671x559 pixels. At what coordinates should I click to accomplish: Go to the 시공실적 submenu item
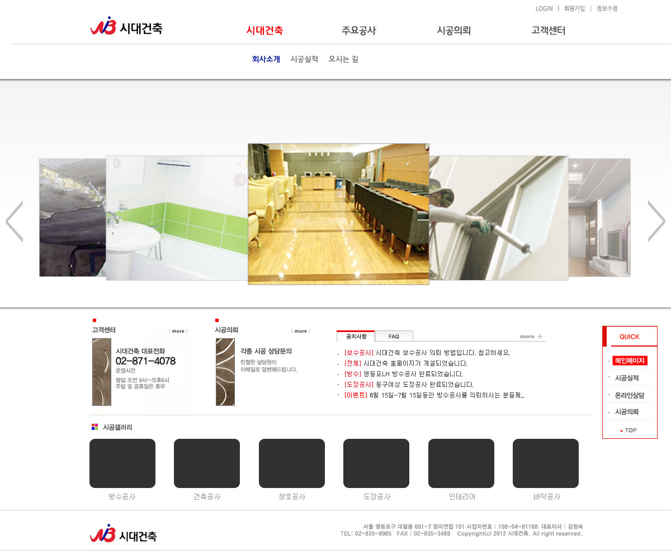[304, 59]
